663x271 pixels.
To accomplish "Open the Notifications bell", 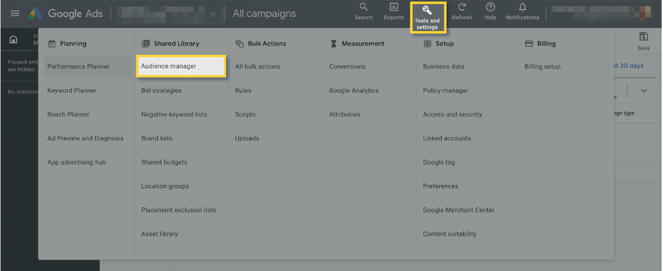I will [523, 12].
